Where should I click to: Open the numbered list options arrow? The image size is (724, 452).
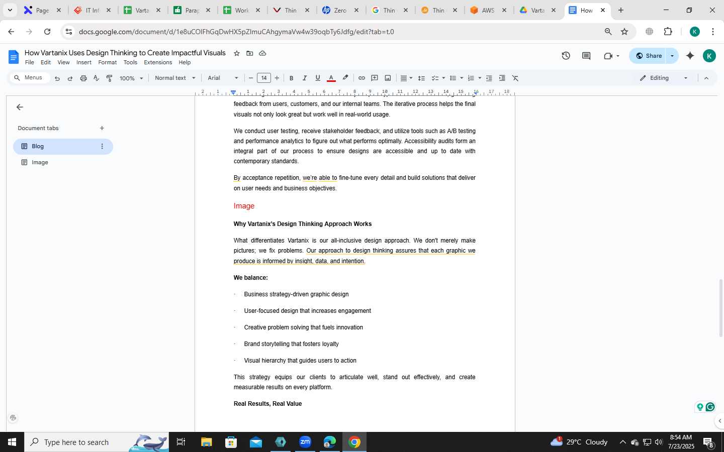[480, 78]
